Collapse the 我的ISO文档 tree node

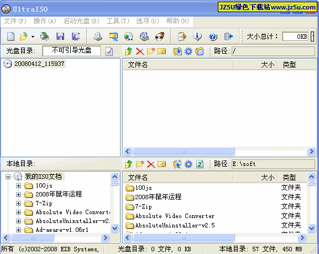(8, 177)
